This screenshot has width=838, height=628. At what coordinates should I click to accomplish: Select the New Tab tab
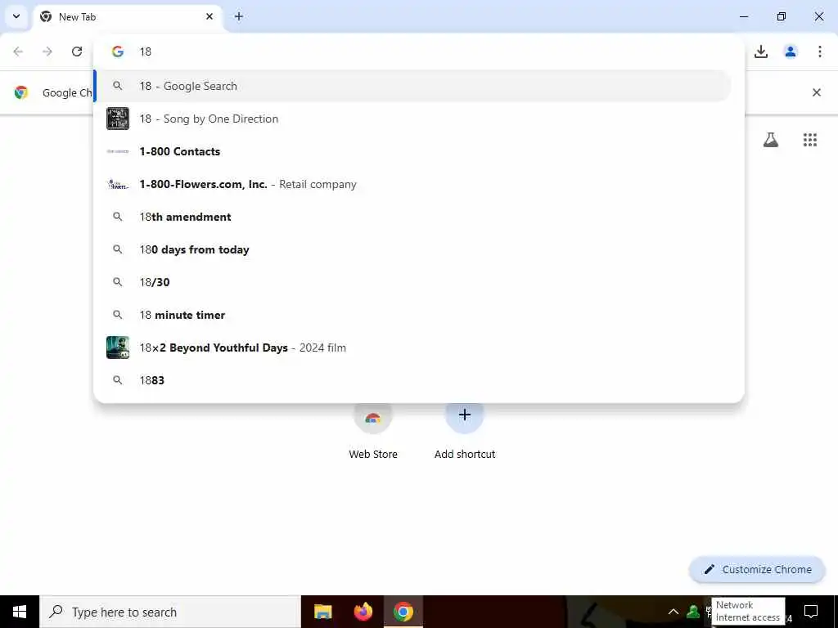click(x=128, y=16)
